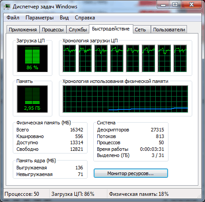The image size is (205, 202).
Task: Click the Свободно value 12821
Action: 77,149
